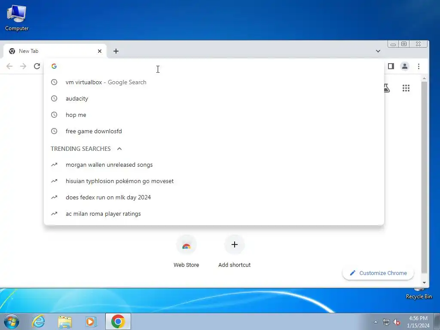Image resolution: width=440 pixels, height=330 pixels.
Task: Choose morgan wallen unreleased songs trend
Action: coord(214,165)
